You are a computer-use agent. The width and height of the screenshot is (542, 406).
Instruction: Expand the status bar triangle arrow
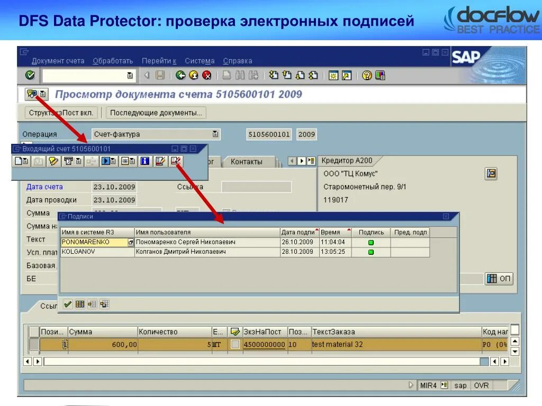pos(410,385)
